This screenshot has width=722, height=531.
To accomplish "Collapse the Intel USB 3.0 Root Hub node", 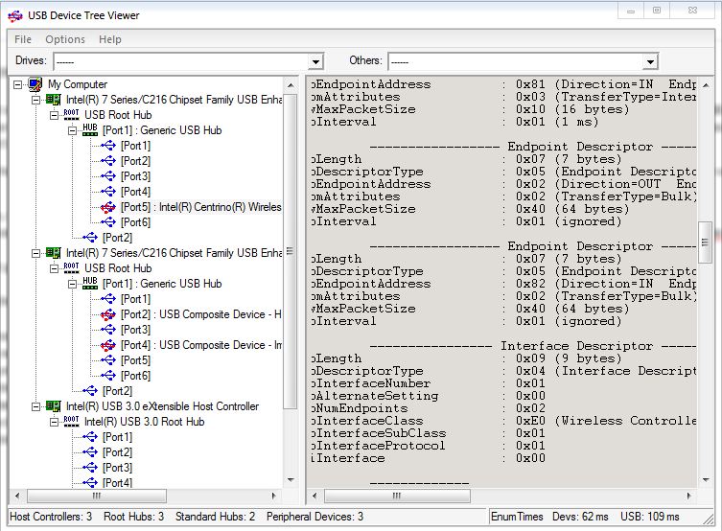I will pyautogui.click(x=54, y=422).
